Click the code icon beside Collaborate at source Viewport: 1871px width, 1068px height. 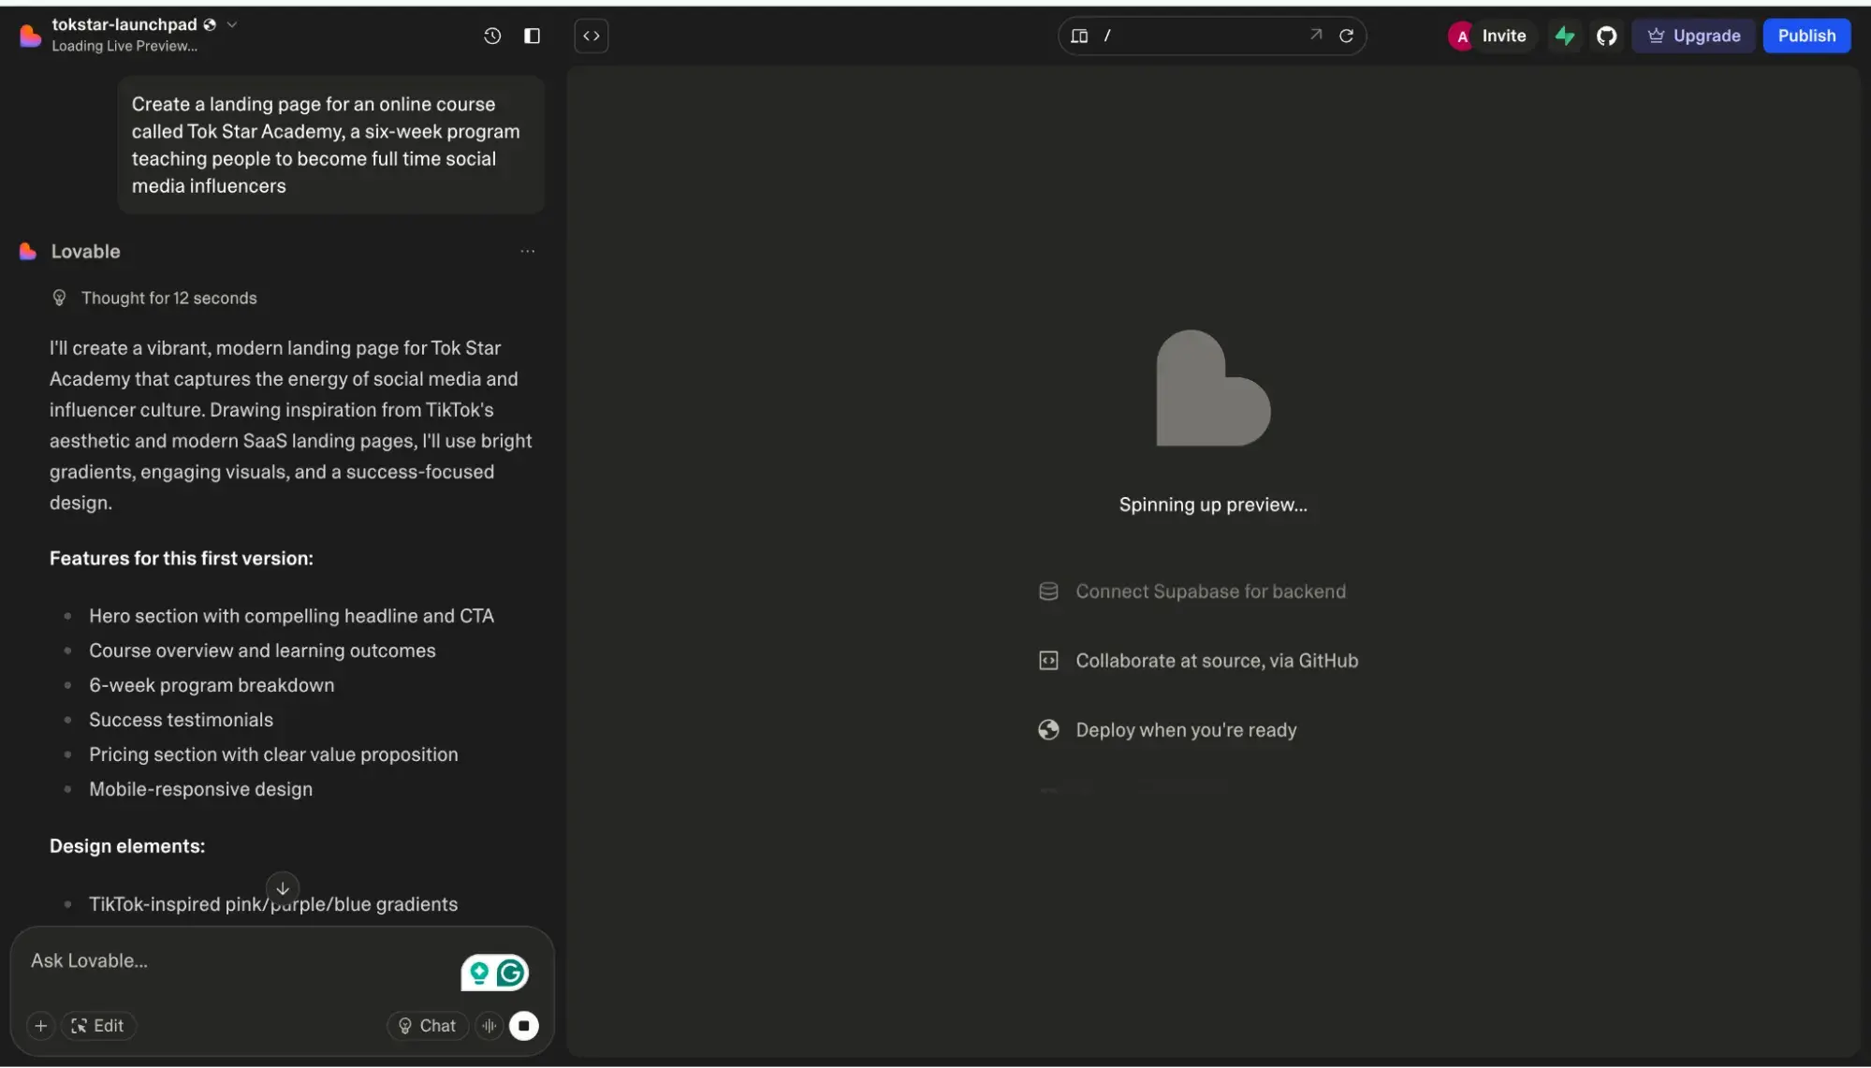[x=1048, y=661]
